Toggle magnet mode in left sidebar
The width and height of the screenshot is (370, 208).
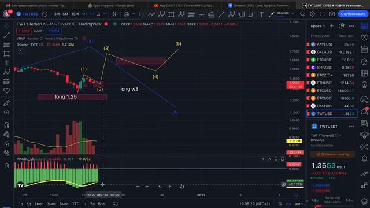coord(6,125)
